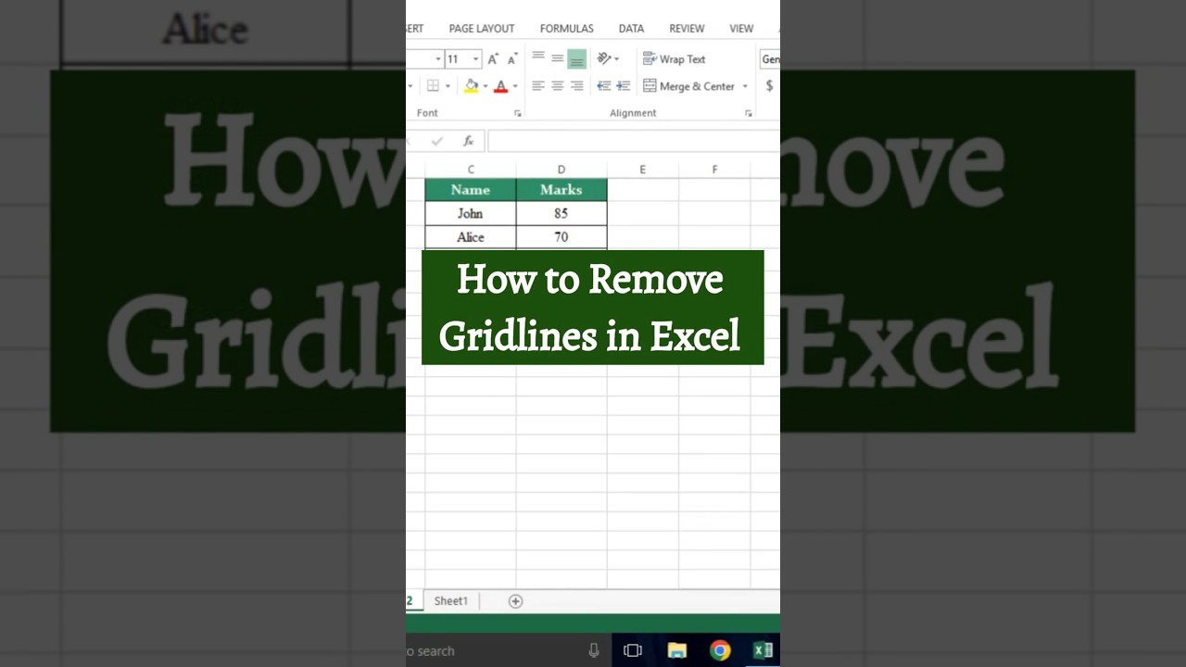The width and height of the screenshot is (1186, 667).
Task: Align text left in the cell
Action: tap(538, 86)
